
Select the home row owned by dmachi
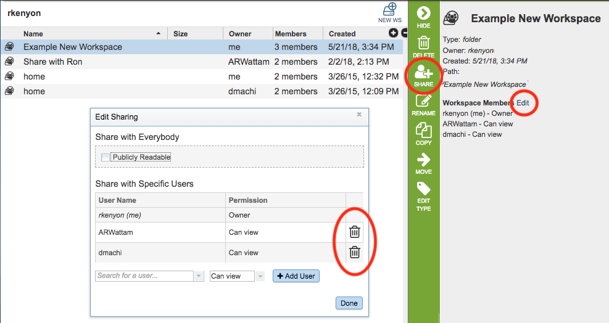point(202,91)
